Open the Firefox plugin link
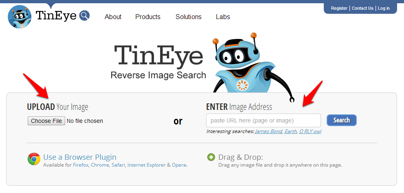 coord(81,165)
